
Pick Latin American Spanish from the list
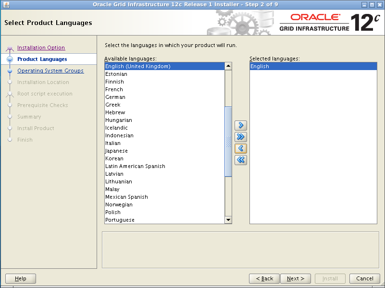point(135,166)
